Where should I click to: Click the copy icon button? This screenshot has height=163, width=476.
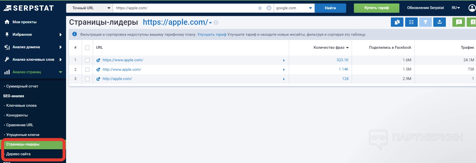click(x=397, y=22)
